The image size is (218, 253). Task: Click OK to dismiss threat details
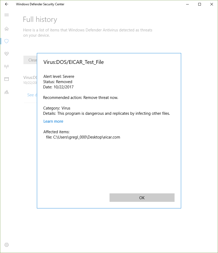[x=142, y=198]
